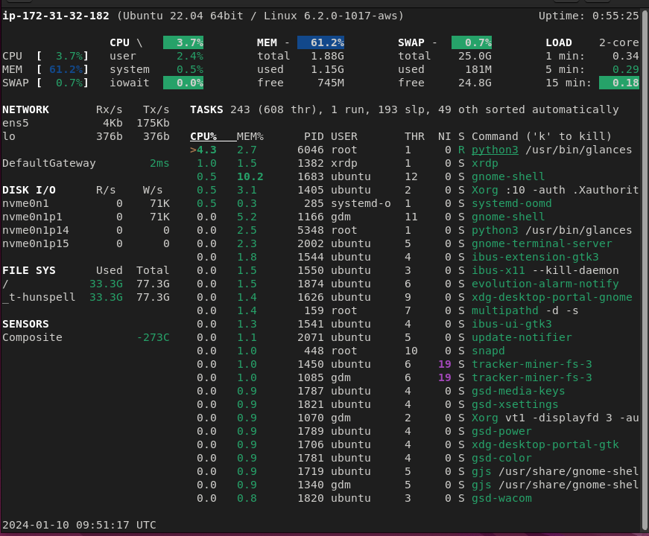649x536 pixels.
Task: Click the iowait 0.0% highlighted indicator
Action: pos(183,83)
